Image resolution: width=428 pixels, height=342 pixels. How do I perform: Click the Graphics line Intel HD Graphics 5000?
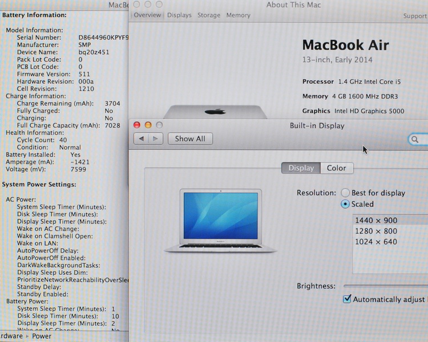[x=353, y=111]
